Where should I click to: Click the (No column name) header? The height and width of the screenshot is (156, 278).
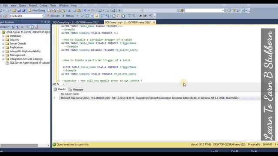pos(70,94)
